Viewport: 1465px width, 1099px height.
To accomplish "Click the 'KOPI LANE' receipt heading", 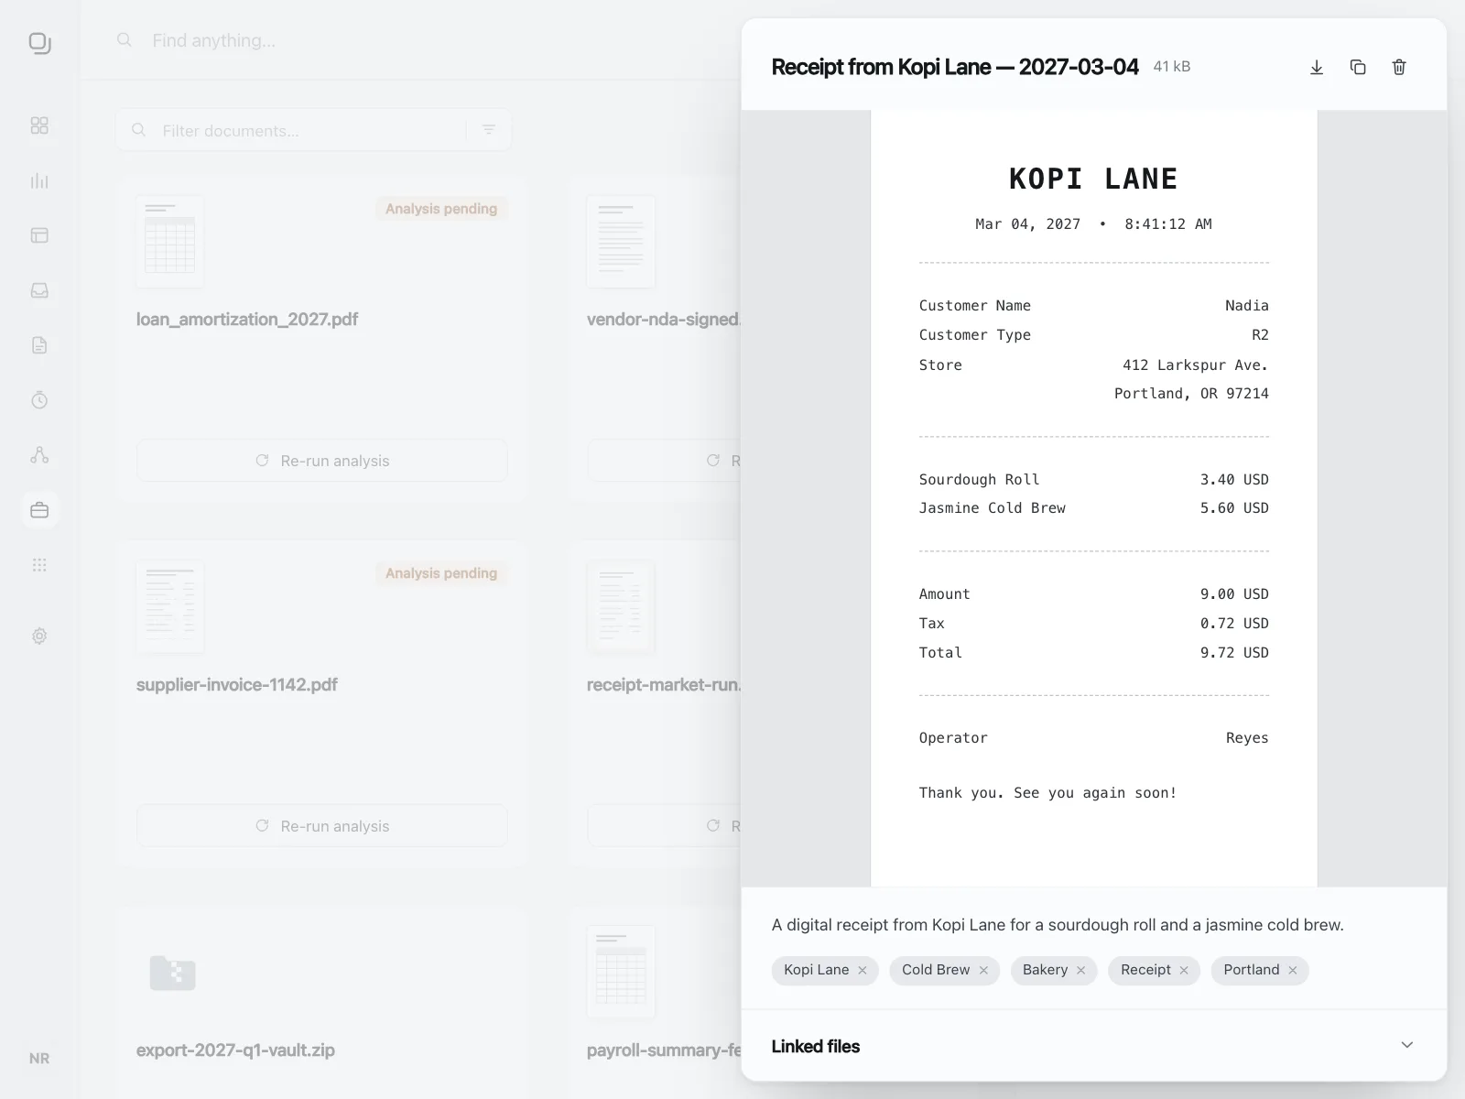I will click(1093, 179).
